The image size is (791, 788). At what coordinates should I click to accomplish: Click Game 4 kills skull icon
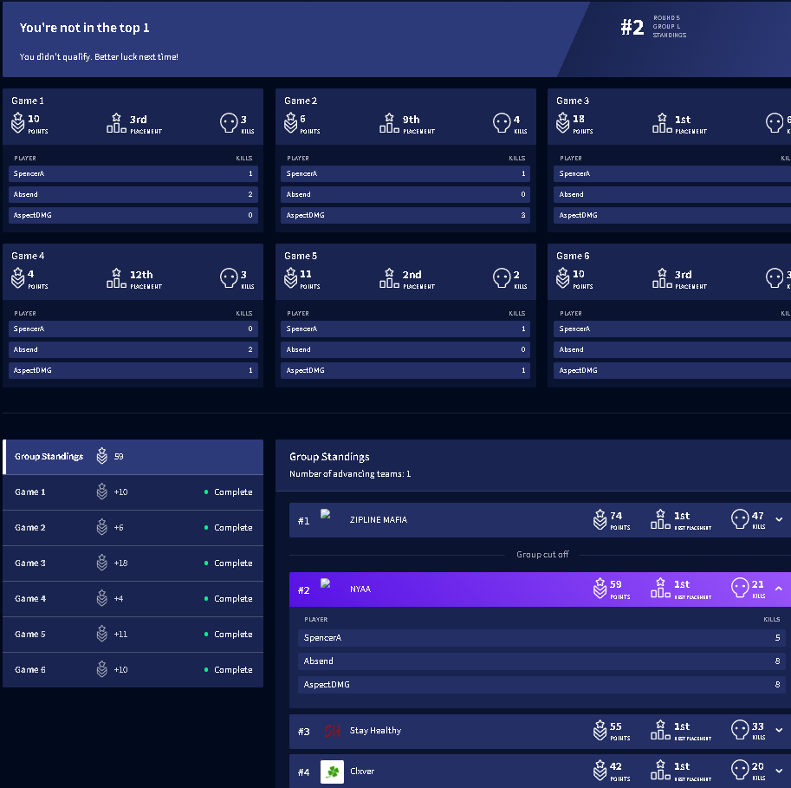click(x=229, y=277)
